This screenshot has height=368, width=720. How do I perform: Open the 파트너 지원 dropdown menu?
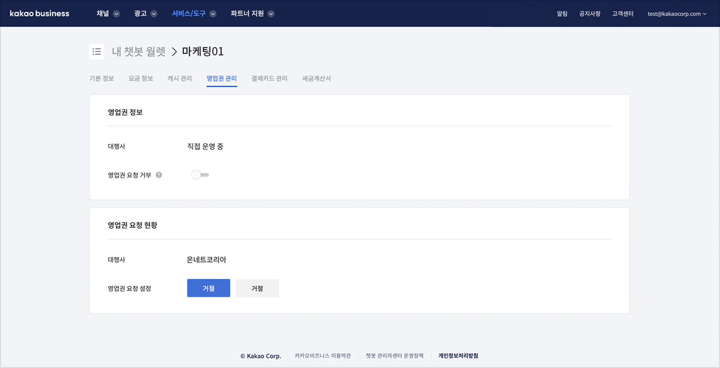[252, 14]
